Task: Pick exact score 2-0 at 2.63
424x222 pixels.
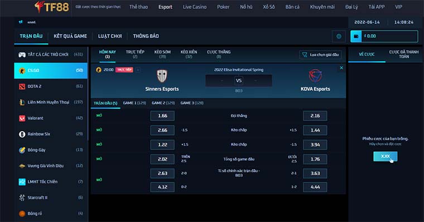Action: pos(162,173)
